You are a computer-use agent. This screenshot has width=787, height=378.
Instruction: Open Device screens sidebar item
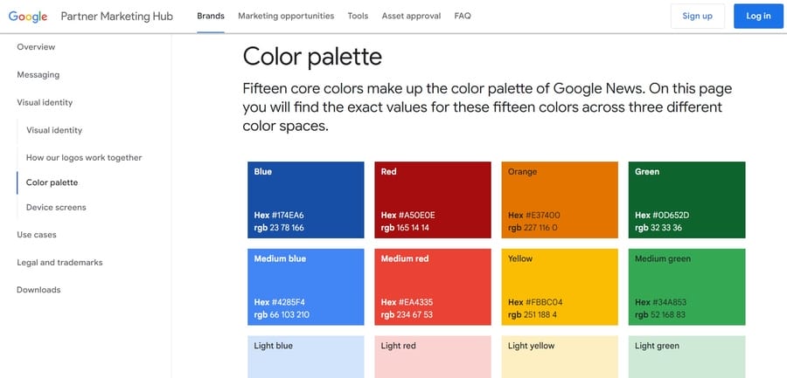coord(56,207)
